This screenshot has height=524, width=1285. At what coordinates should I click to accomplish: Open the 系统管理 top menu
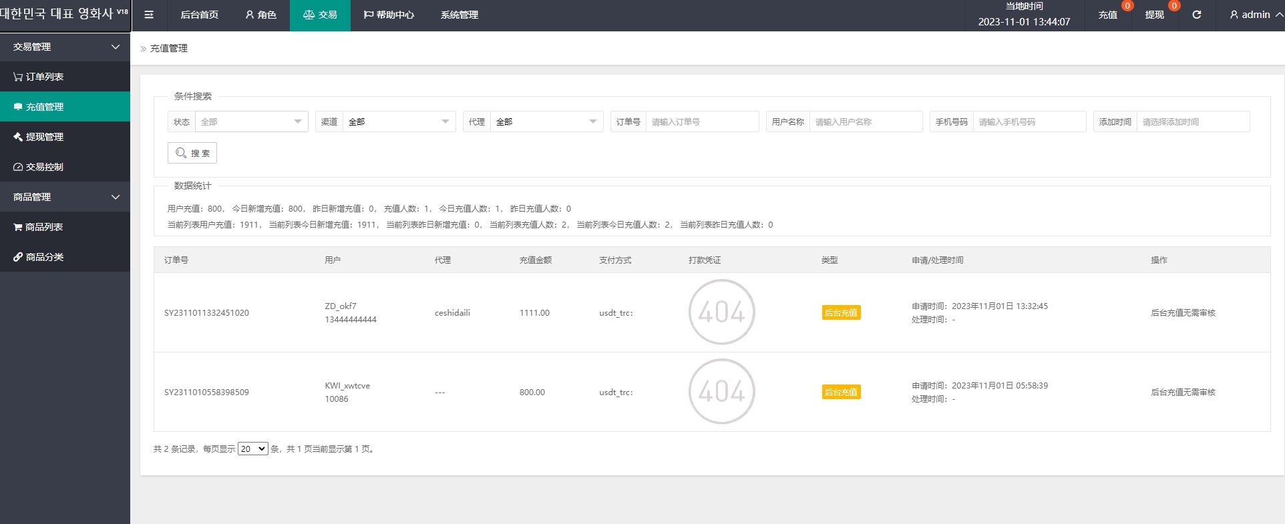[x=460, y=15]
